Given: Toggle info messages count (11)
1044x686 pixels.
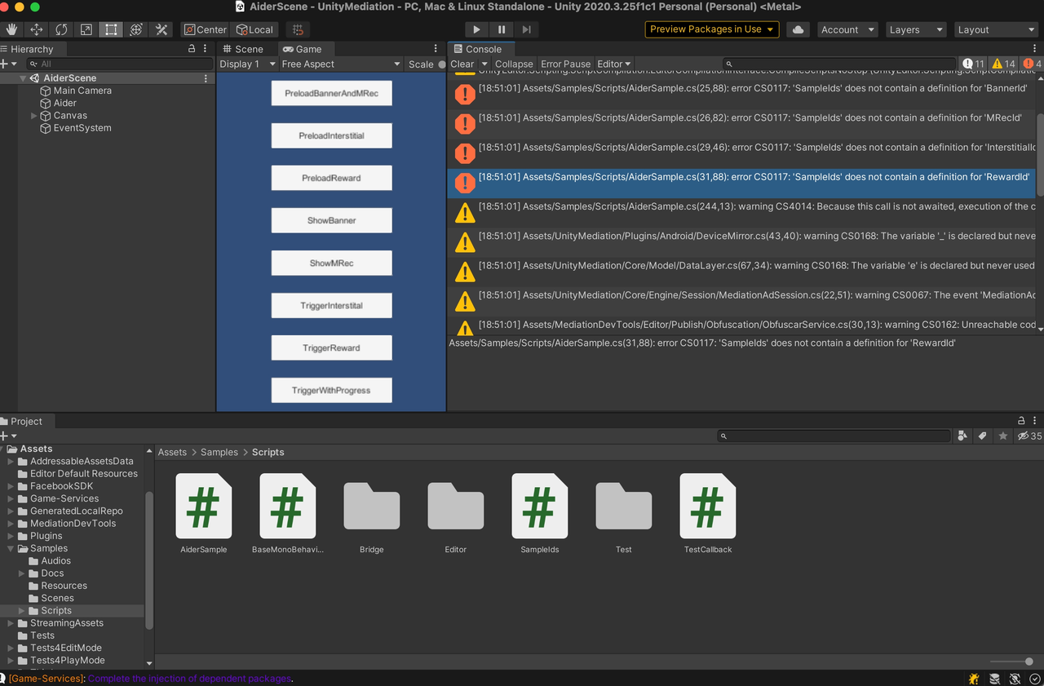Looking at the screenshot, I should coord(974,64).
